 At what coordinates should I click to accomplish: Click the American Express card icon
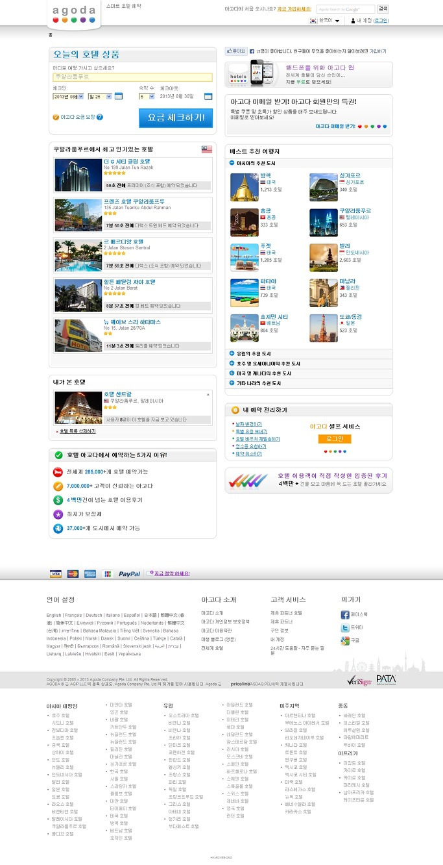pyautogui.click(x=90, y=574)
